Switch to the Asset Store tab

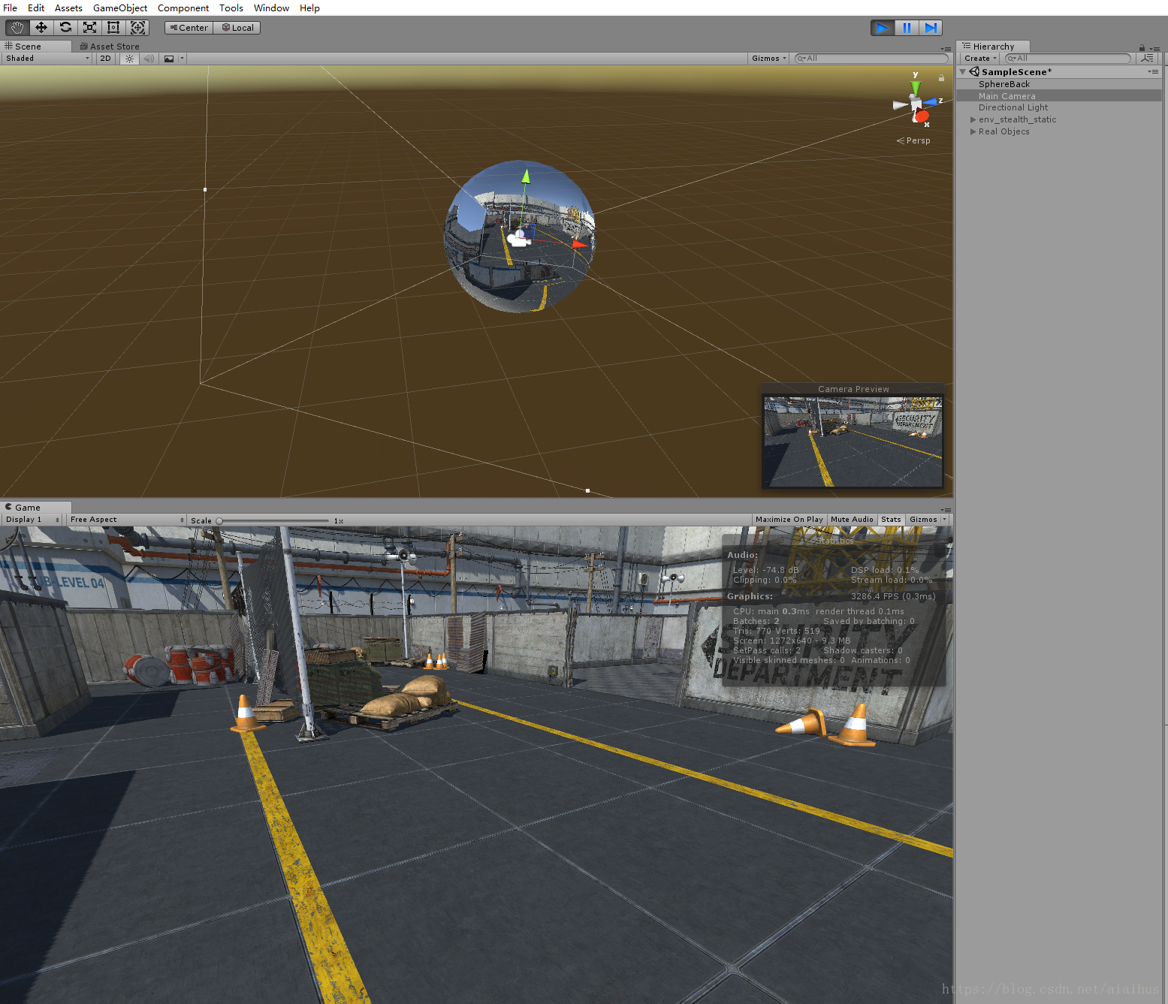tap(110, 47)
